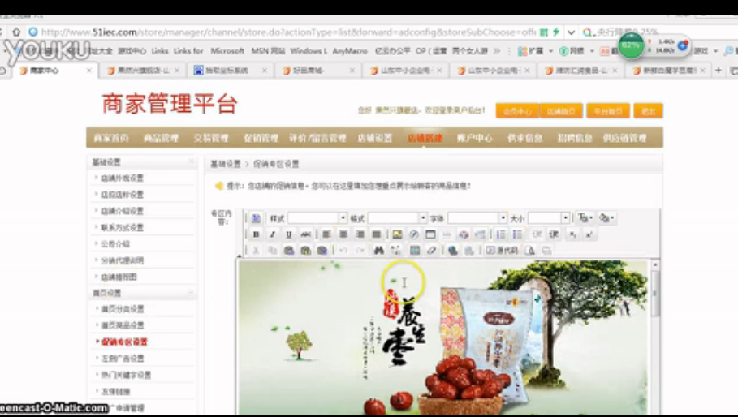Justify text in the editor

coord(377,234)
